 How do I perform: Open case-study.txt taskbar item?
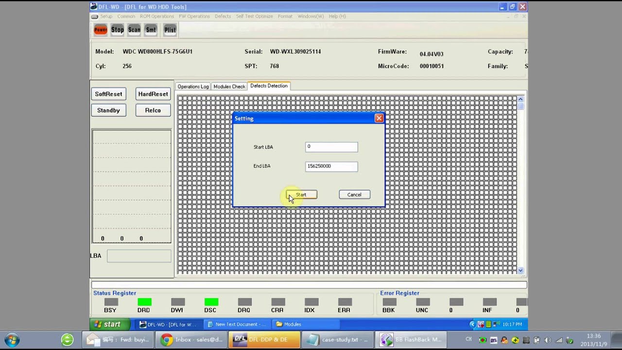(x=338, y=340)
